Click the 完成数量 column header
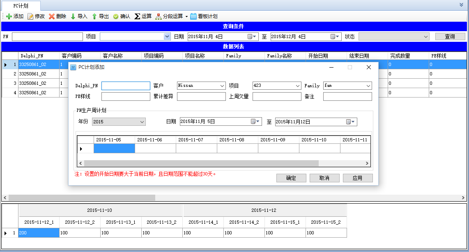 (408, 56)
